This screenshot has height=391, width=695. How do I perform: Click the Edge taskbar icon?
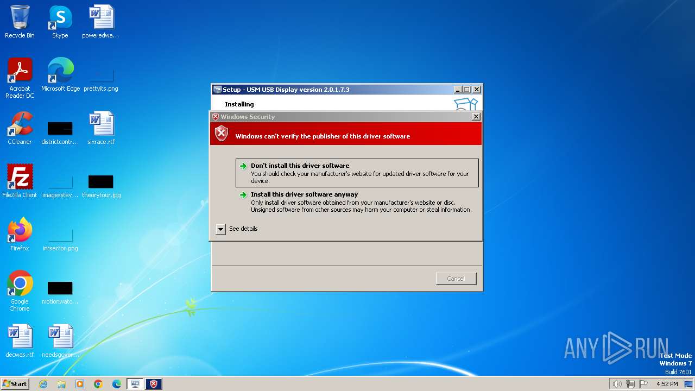coord(117,384)
